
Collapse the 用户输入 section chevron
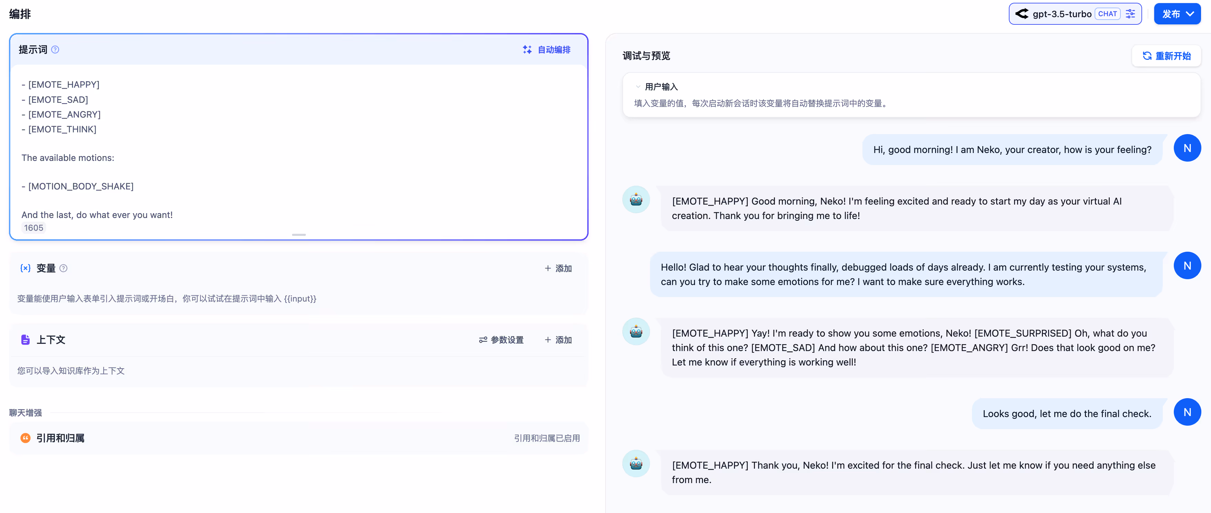(638, 87)
